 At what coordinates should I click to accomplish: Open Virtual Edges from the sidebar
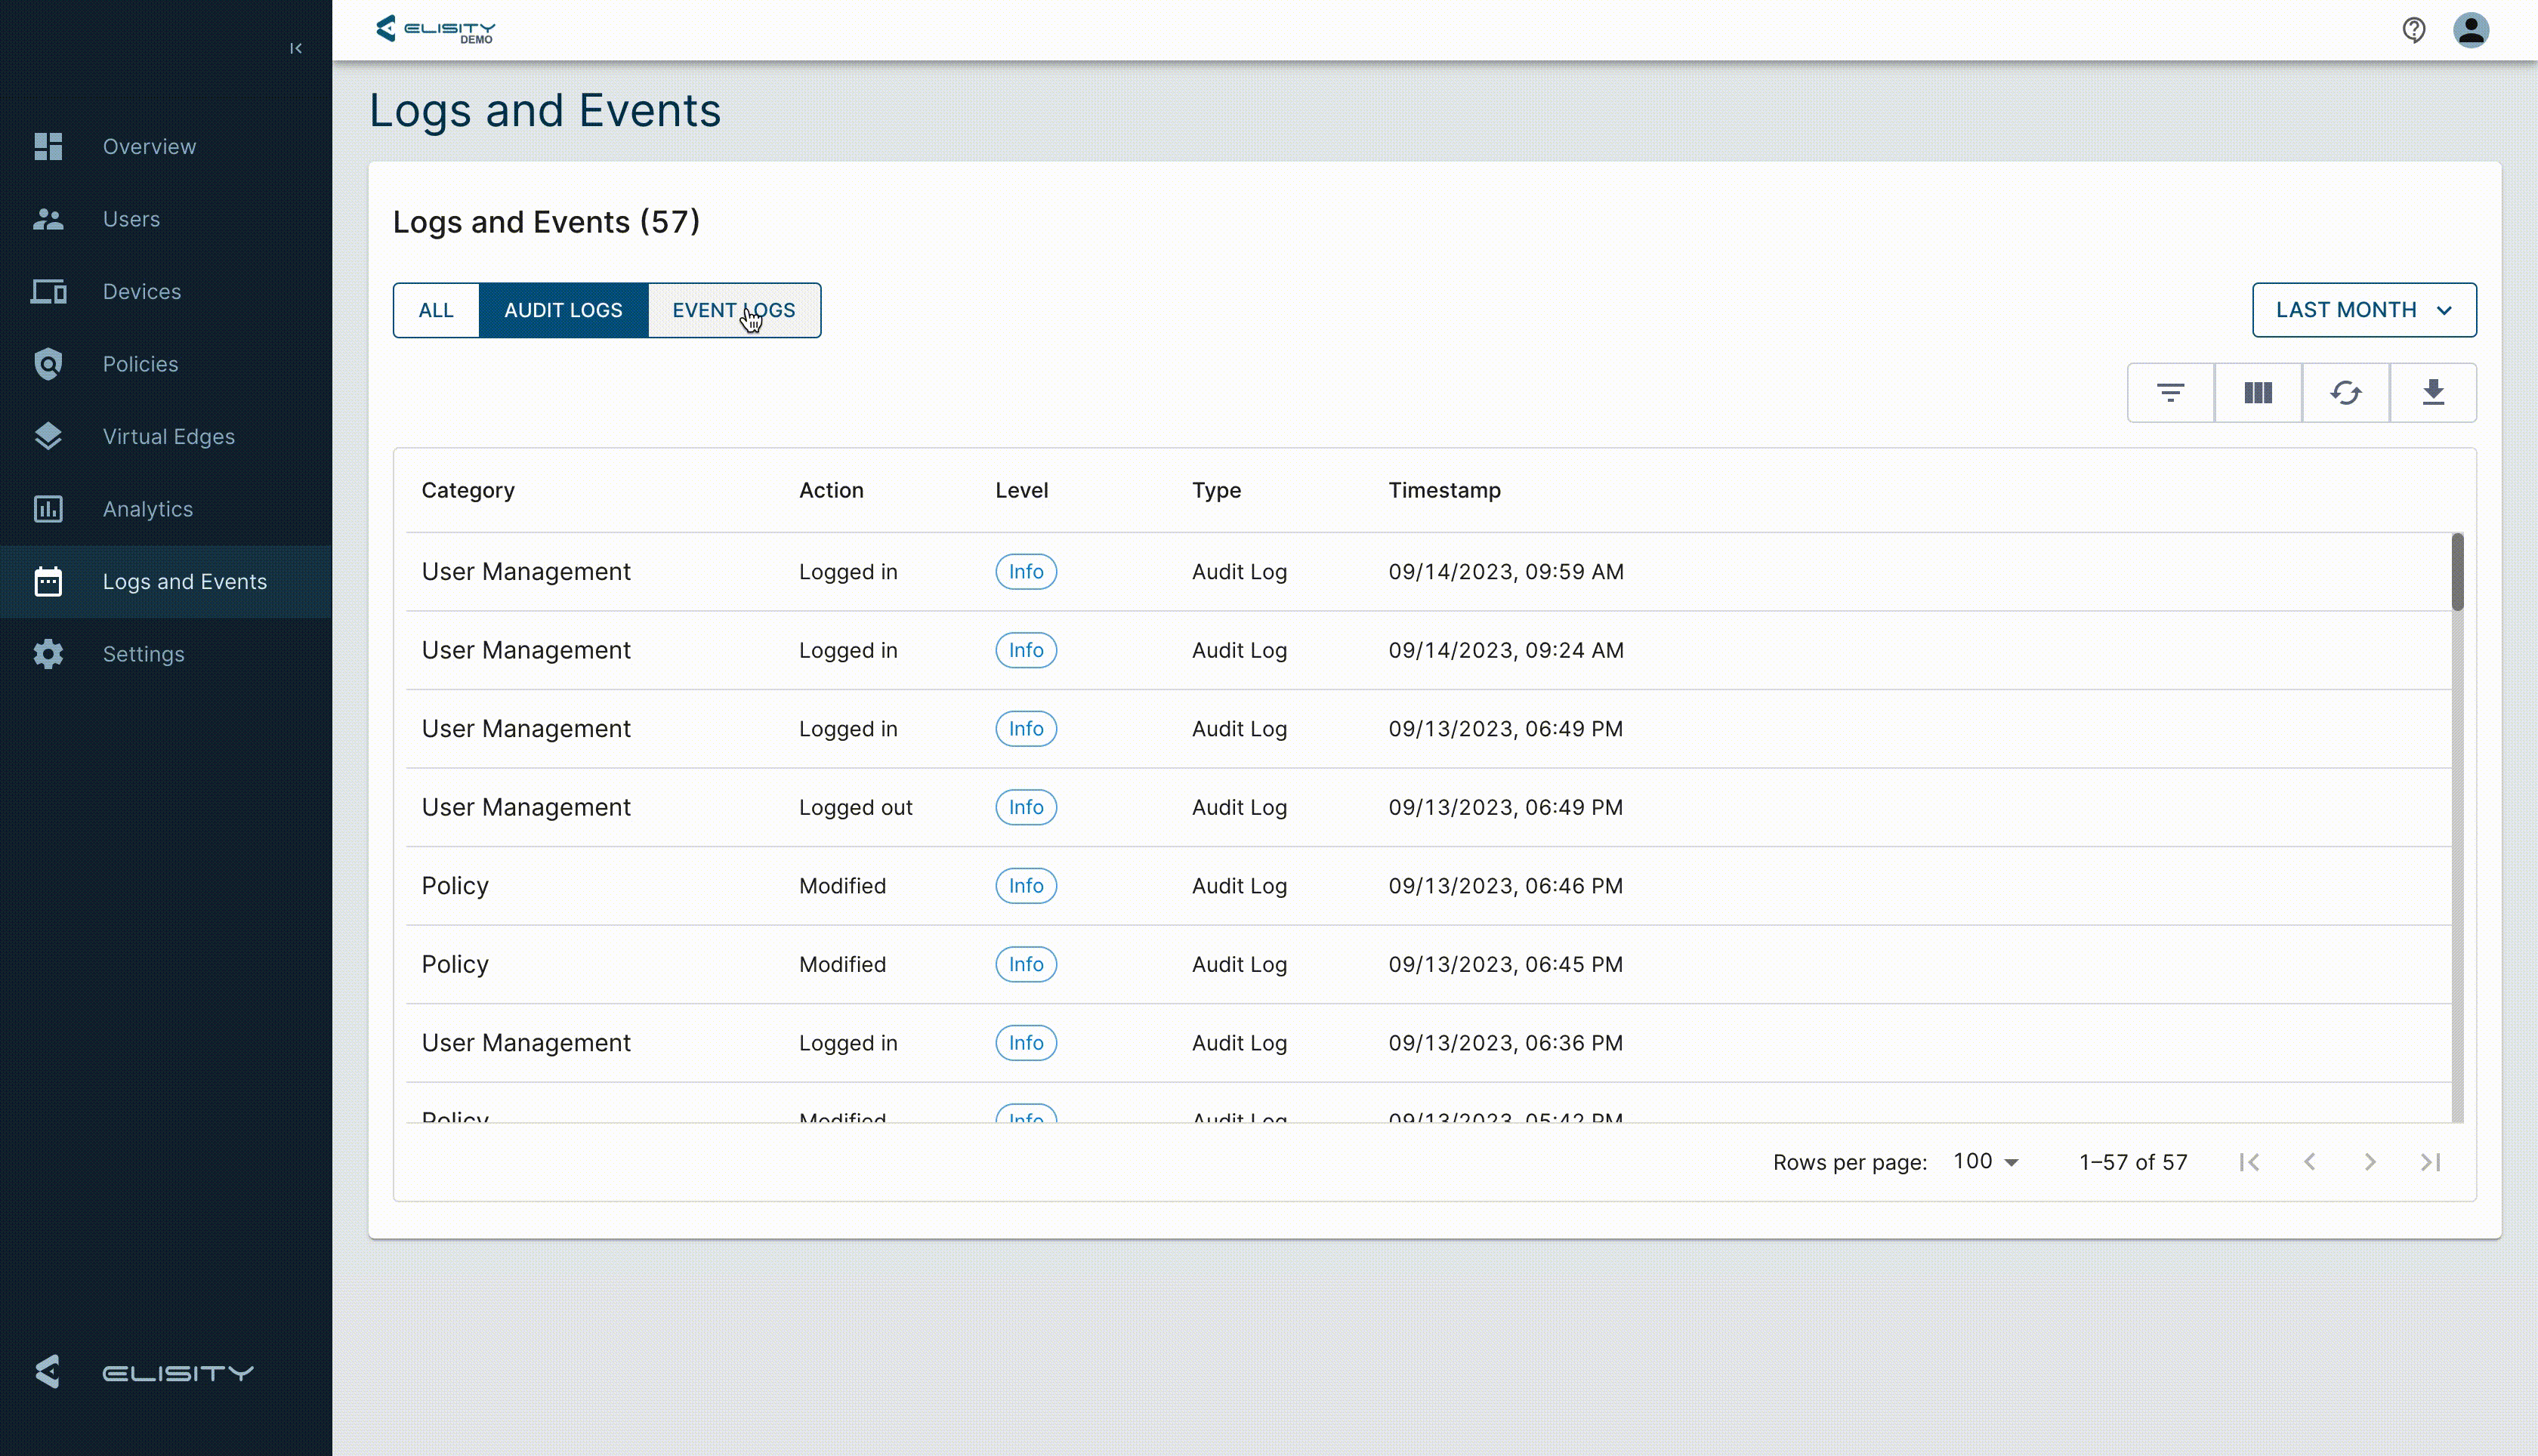(x=166, y=436)
